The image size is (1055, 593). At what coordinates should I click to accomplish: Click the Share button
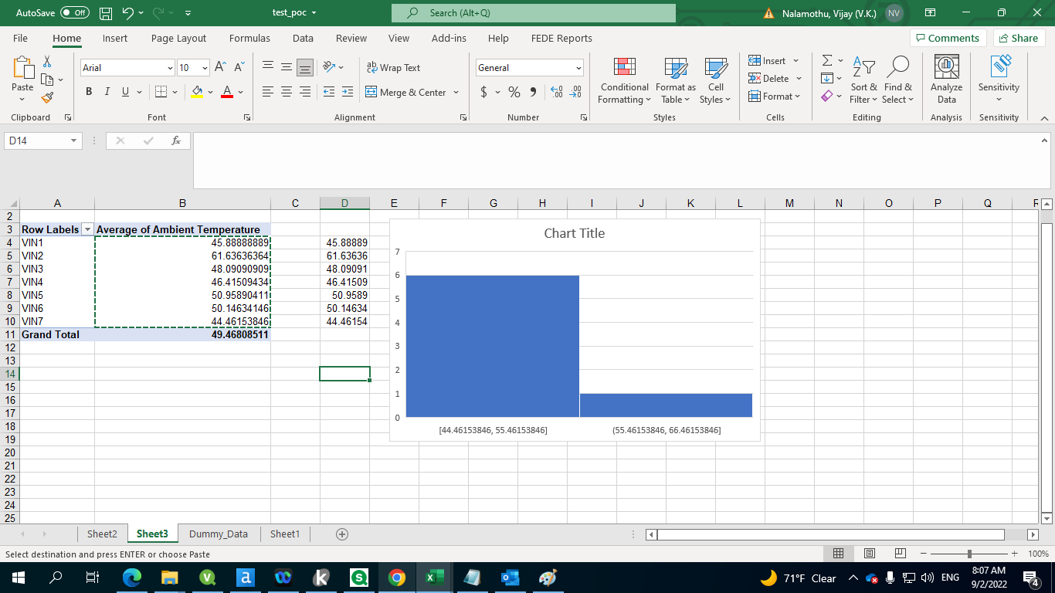[1019, 38]
